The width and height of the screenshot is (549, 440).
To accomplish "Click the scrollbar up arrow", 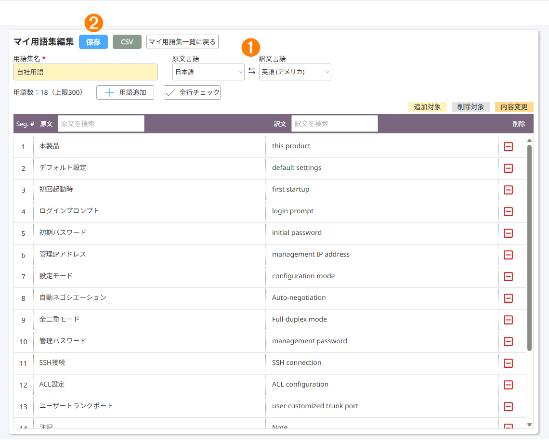I will tap(529, 141).
